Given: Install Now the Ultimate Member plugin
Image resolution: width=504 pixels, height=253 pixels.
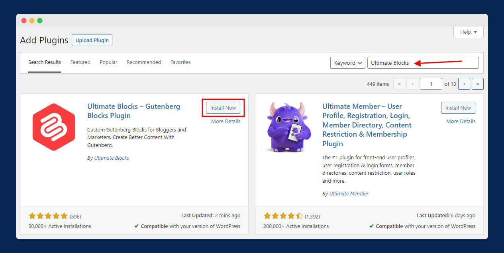Looking at the screenshot, I should [x=458, y=108].
